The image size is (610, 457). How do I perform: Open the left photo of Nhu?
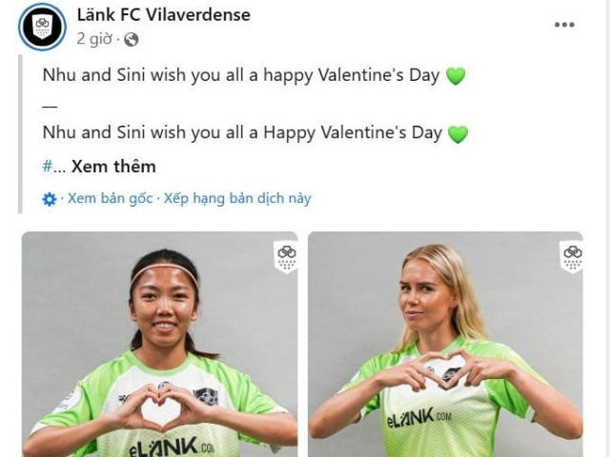pos(160,345)
